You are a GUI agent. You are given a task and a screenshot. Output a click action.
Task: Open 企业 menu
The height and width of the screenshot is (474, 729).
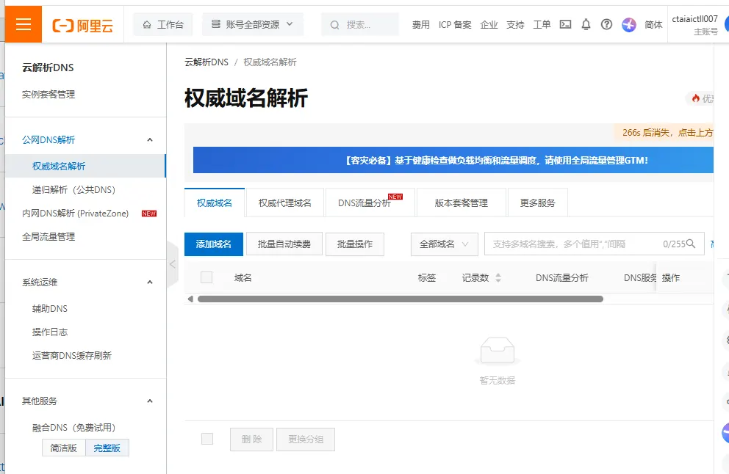click(489, 25)
